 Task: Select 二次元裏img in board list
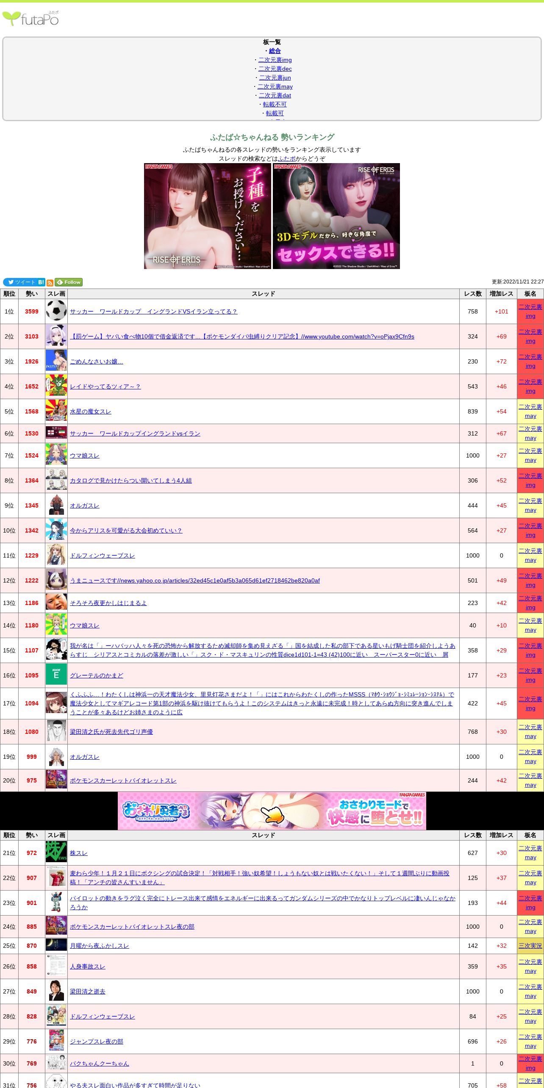[275, 60]
